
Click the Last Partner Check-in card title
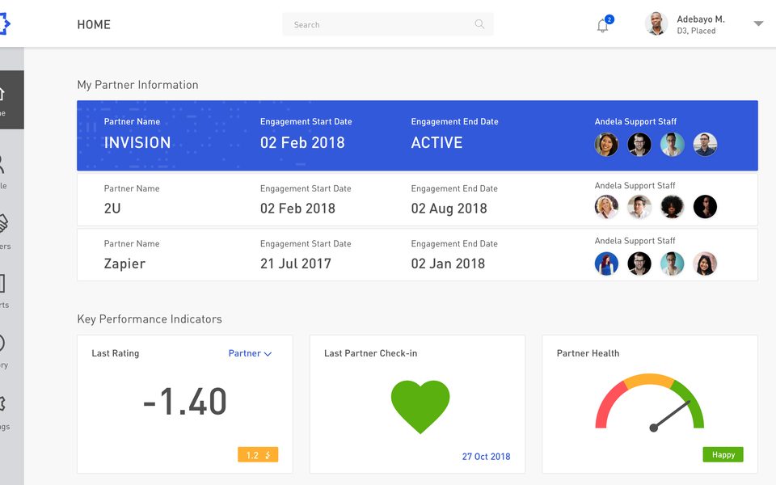pyautogui.click(x=371, y=353)
